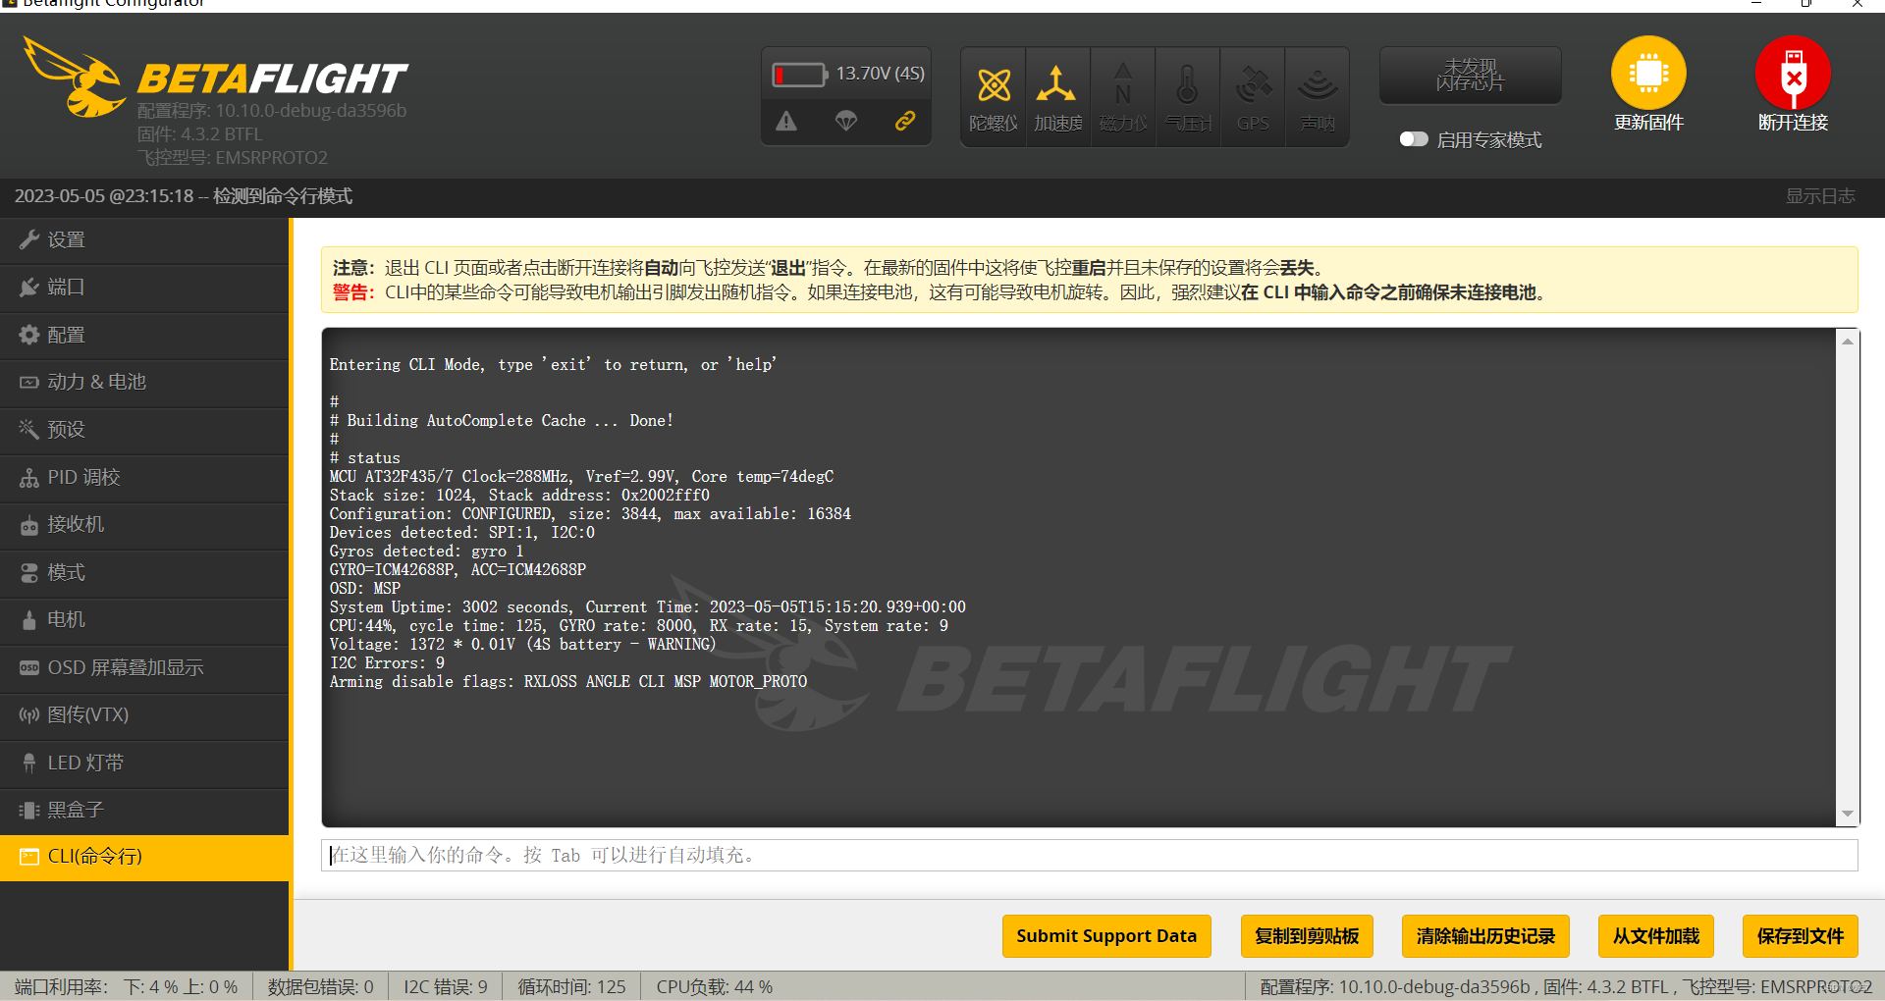The image size is (1885, 1001).
Task: Open the PID 调校 tab
Action: [144, 478]
